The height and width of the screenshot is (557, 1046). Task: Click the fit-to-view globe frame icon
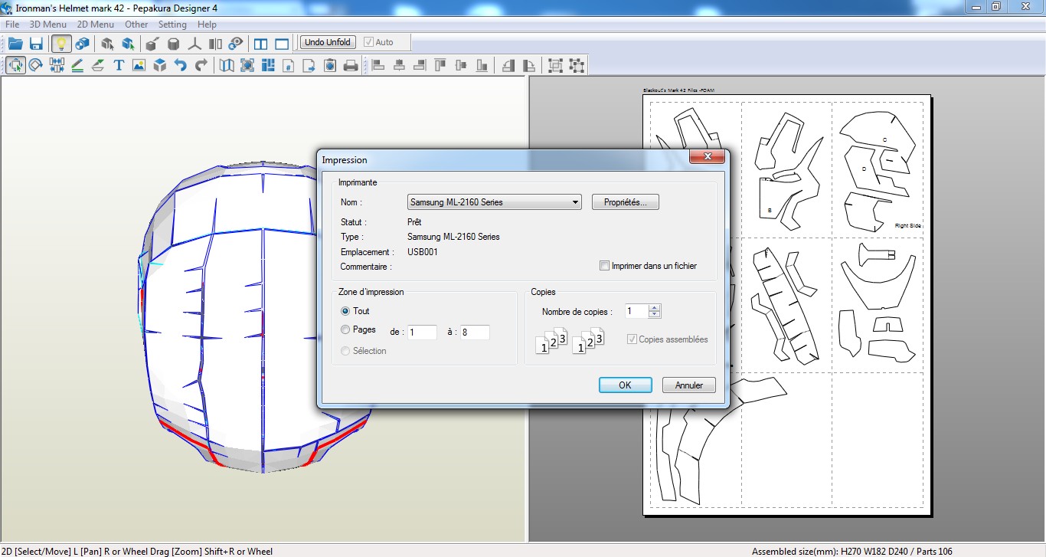(247, 66)
